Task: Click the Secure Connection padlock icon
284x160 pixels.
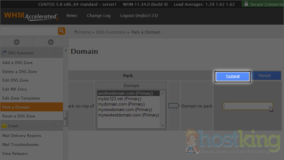Action: coord(245,4)
